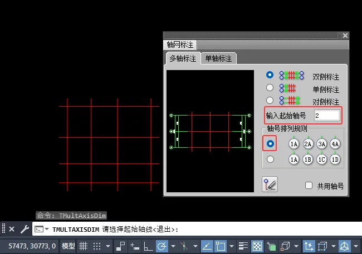Toggle 3D object snap icon
Image resolution: width=362 pixels, height=254 pixels.
pyautogui.click(x=285, y=246)
